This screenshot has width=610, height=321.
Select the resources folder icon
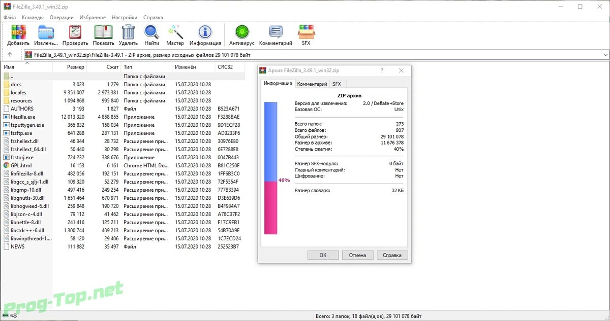click(6, 100)
